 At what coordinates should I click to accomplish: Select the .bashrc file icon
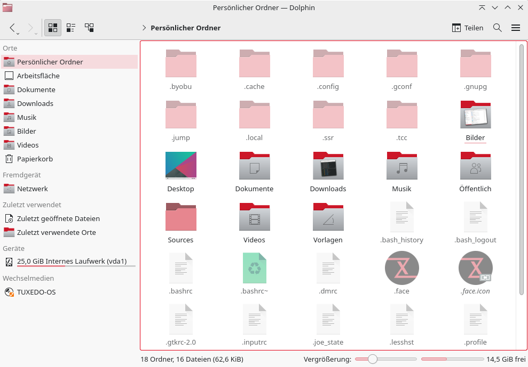pos(181,268)
